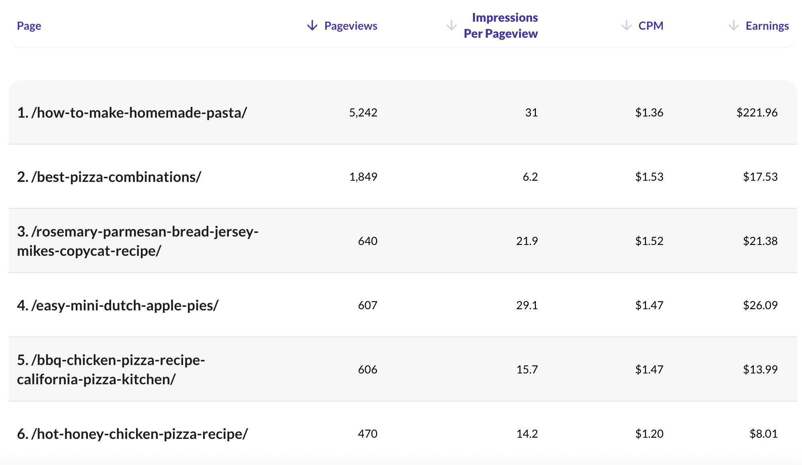
Task: Click the CPM sort arrow icon
Action: tap(626, 25)
